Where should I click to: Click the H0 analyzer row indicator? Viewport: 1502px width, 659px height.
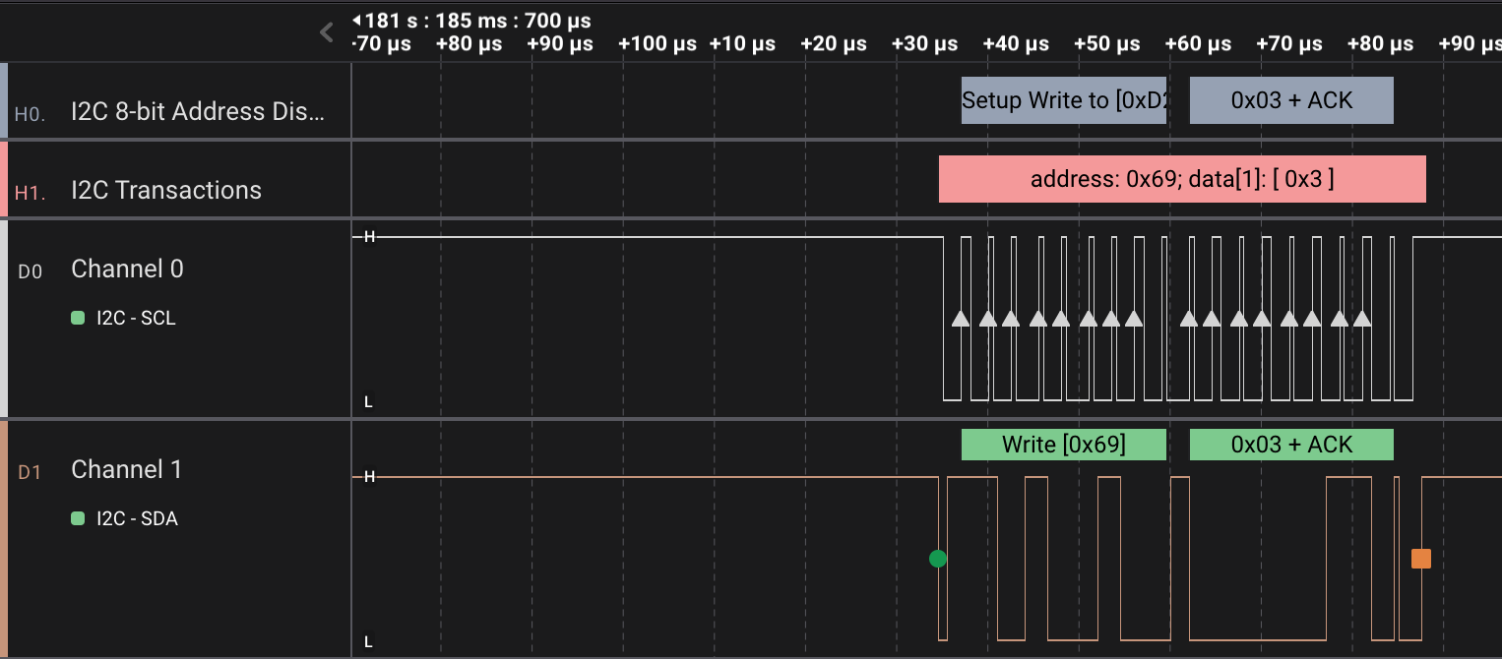29,114
